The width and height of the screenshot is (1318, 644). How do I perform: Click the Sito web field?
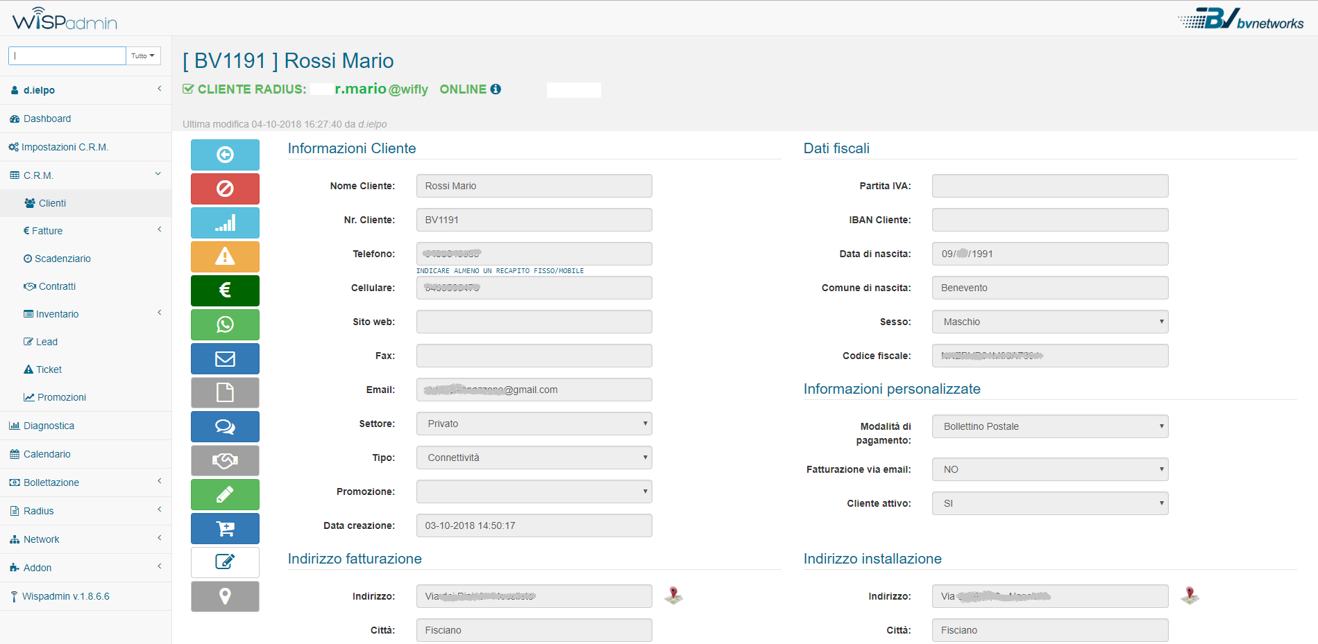pyautogui.click(x=534, y=322)
